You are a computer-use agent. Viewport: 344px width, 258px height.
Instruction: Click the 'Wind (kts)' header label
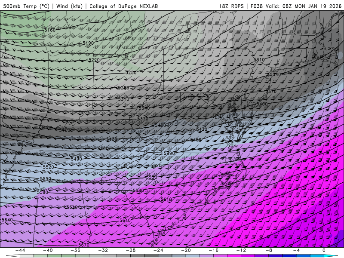click(69, 6)
